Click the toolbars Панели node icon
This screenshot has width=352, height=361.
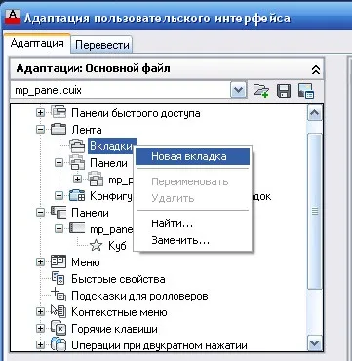click(59, 213)
